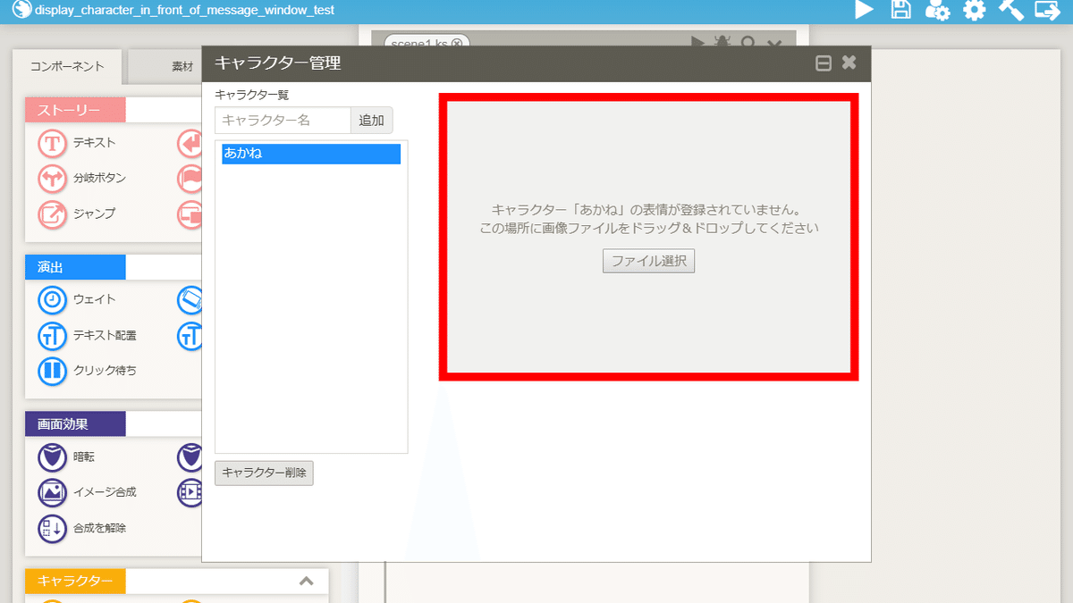Click the globe logo beside project title

21,11
